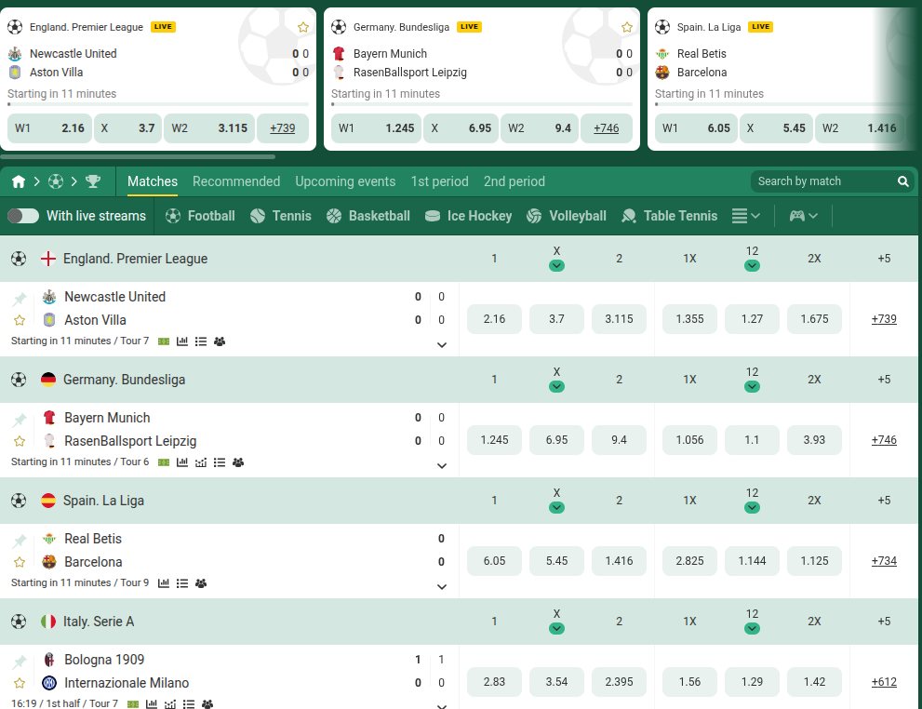The height and width of the screenshot is (709, 922).
Task: Open green pitch icon for Newcastle match
Action: [164, 341]
